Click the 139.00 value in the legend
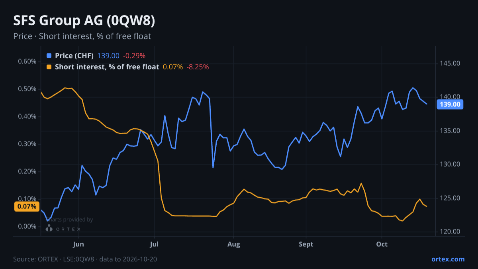478x269 pixels. point(108,56)
